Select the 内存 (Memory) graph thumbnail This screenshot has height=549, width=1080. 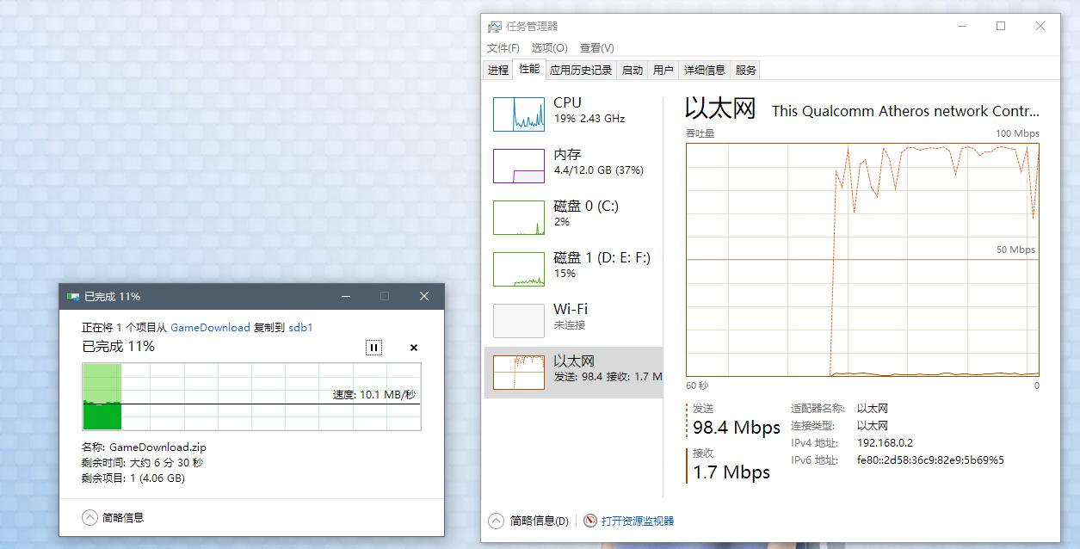[519, 165]
